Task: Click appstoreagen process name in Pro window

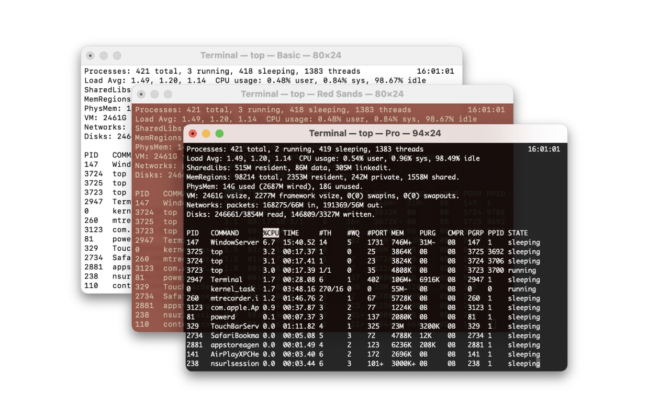Action: coord(234,345)
